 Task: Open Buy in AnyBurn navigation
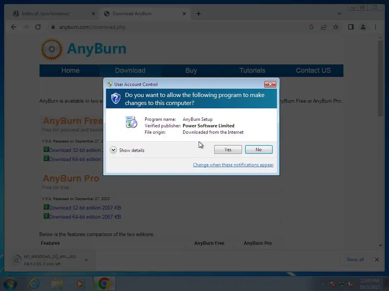click(191, 70)
